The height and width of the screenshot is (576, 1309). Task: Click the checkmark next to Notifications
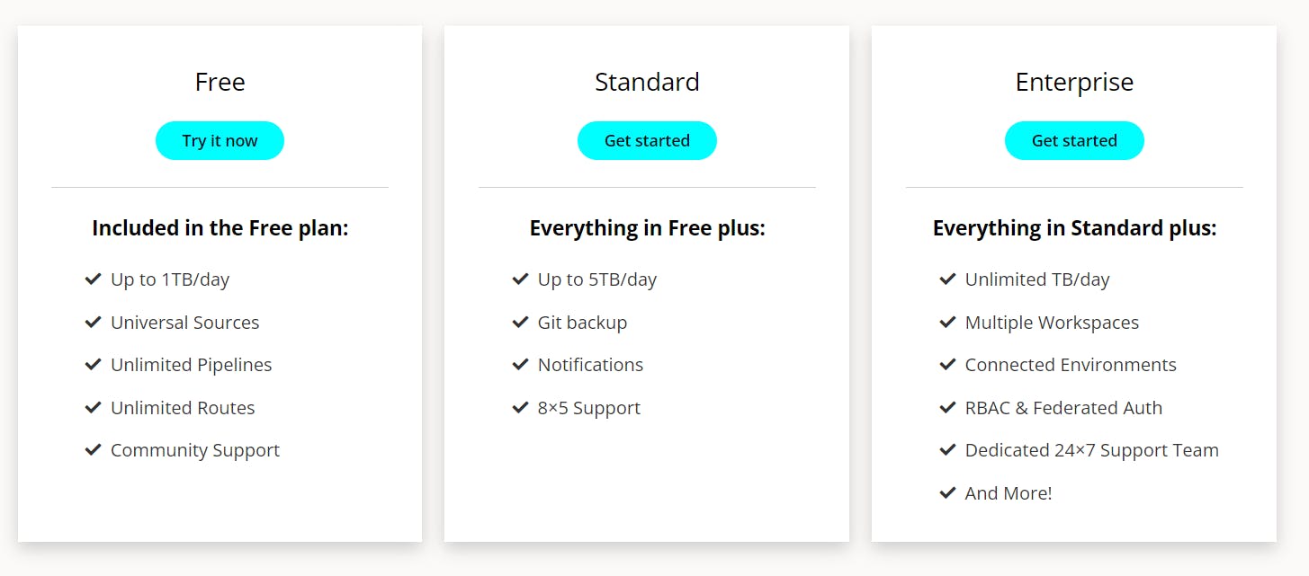pos(520,364)
